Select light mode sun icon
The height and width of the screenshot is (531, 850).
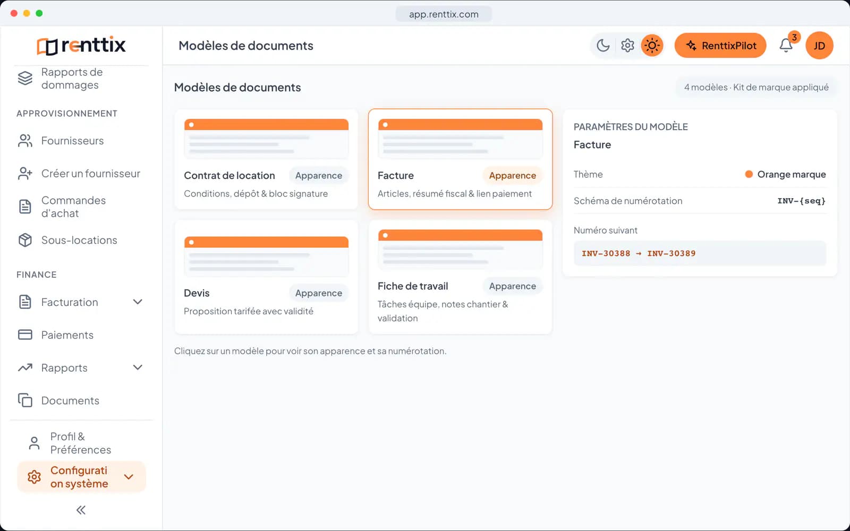tap(652, 46)
